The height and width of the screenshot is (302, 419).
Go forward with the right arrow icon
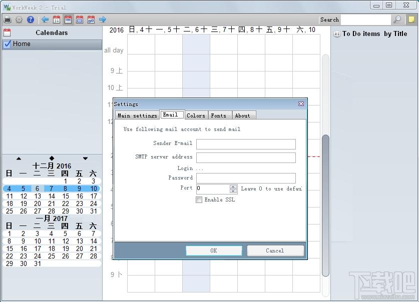tap(103, 19)
